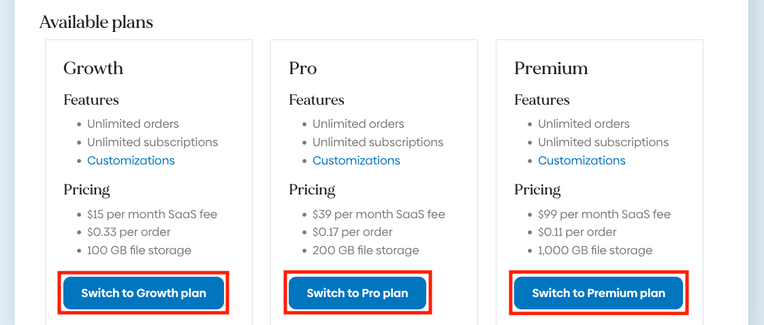Click the Switch to Growth plan button
Image resolution: width=764 pixels, height=325 pixels.
(x=144, y=293)
